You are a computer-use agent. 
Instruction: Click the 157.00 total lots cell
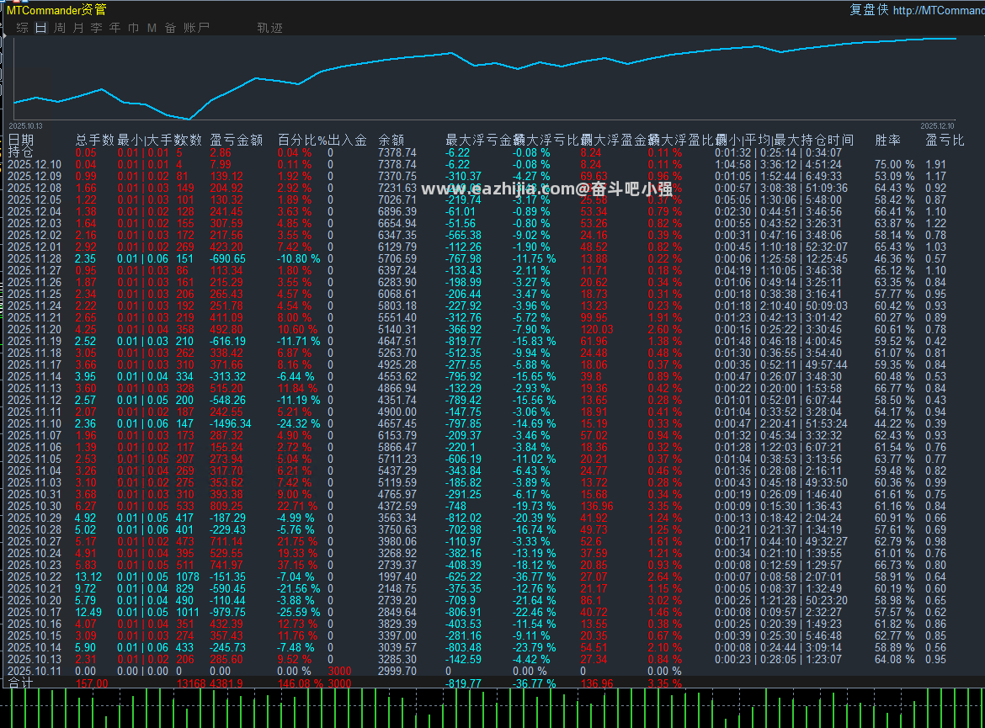point(92,683)
